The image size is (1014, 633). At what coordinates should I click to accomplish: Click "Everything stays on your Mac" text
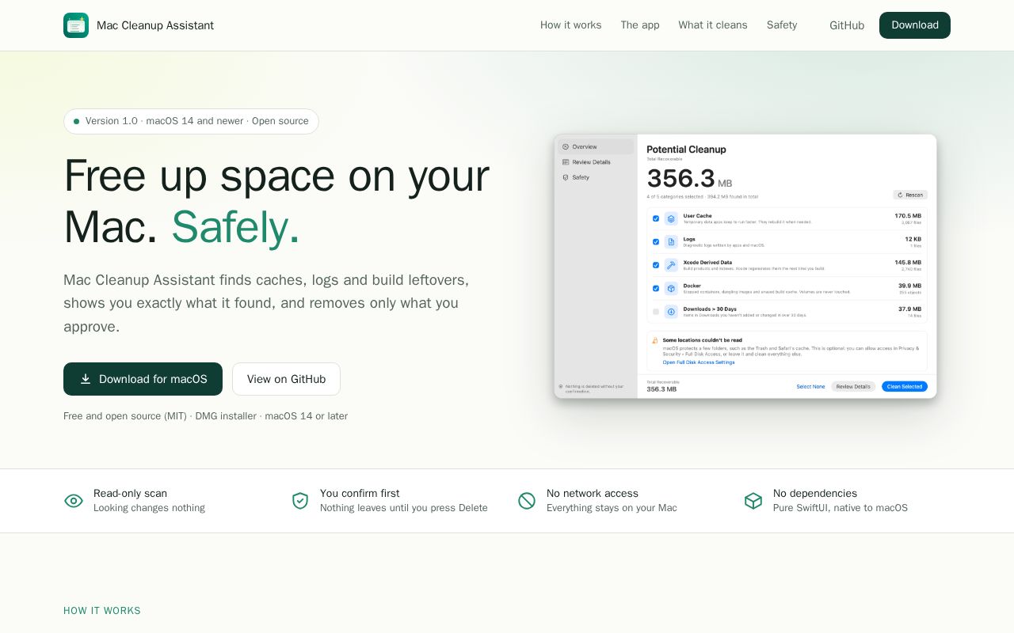[x=612, y=508]
